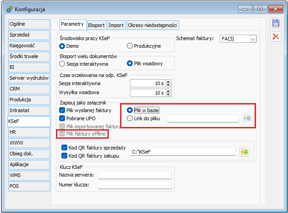
Task: Increase Sesja interaktywna wait time
Action: coord(168,82)
